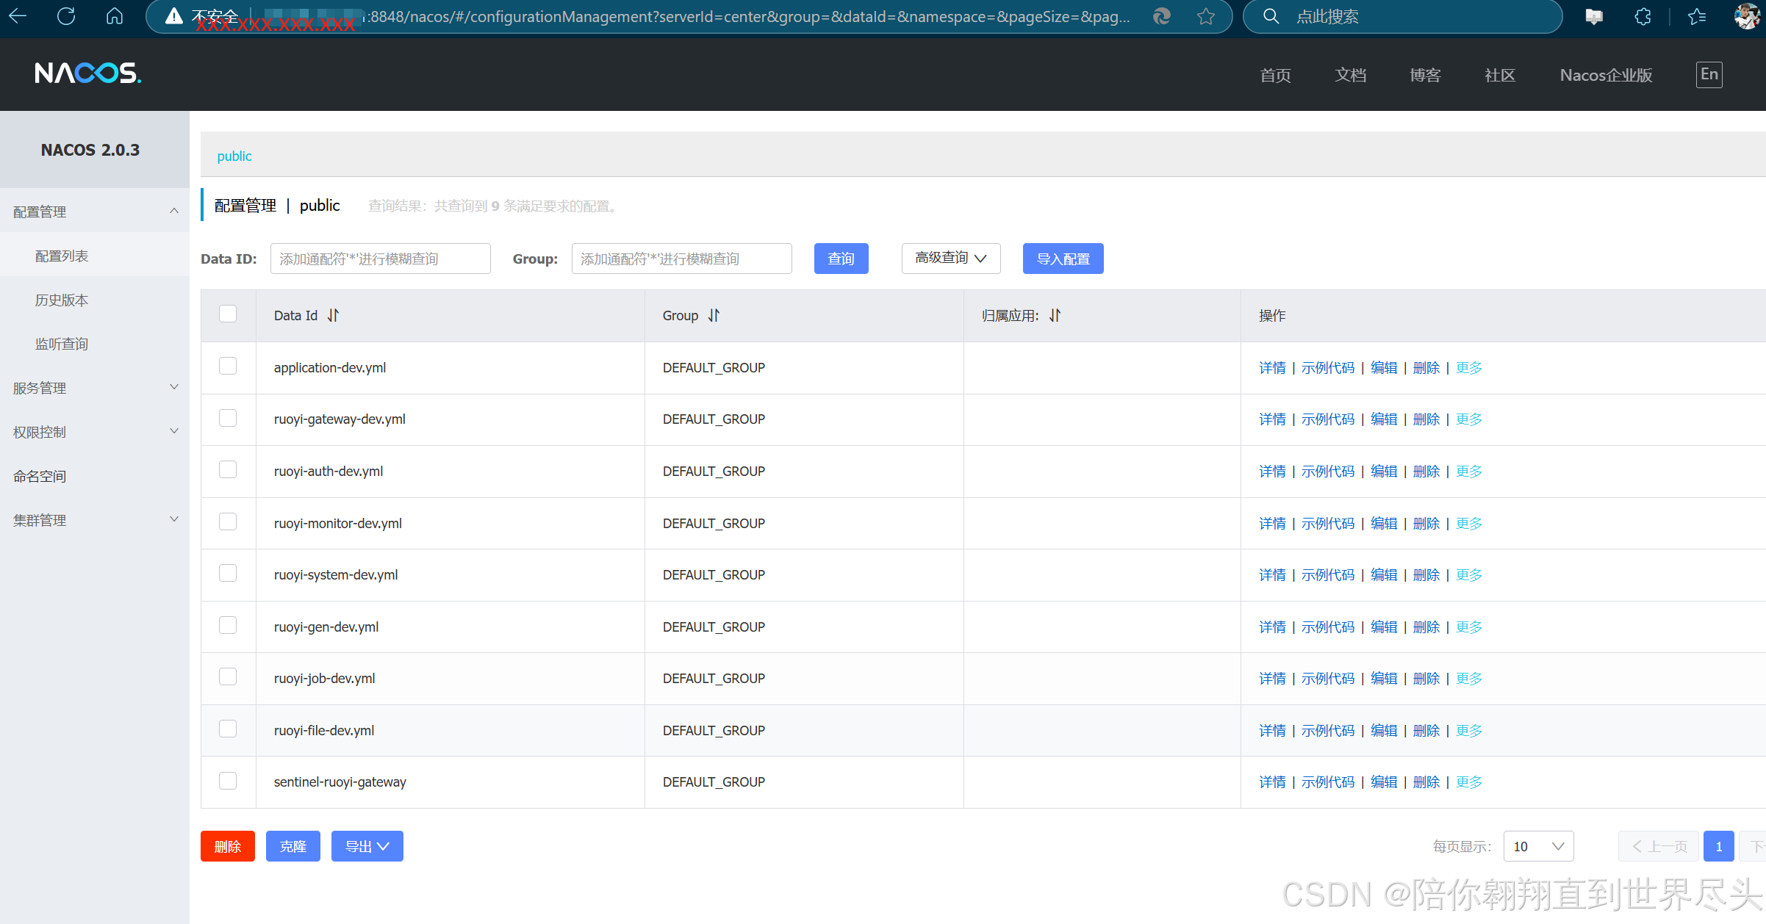
Task: Sort by Group column icon
Action: pos(714,315)
